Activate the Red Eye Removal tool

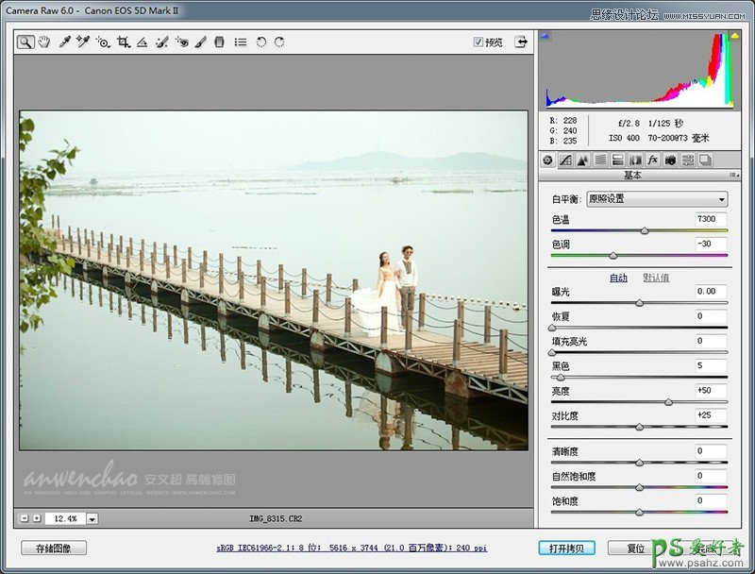click(x=181, y=42)
